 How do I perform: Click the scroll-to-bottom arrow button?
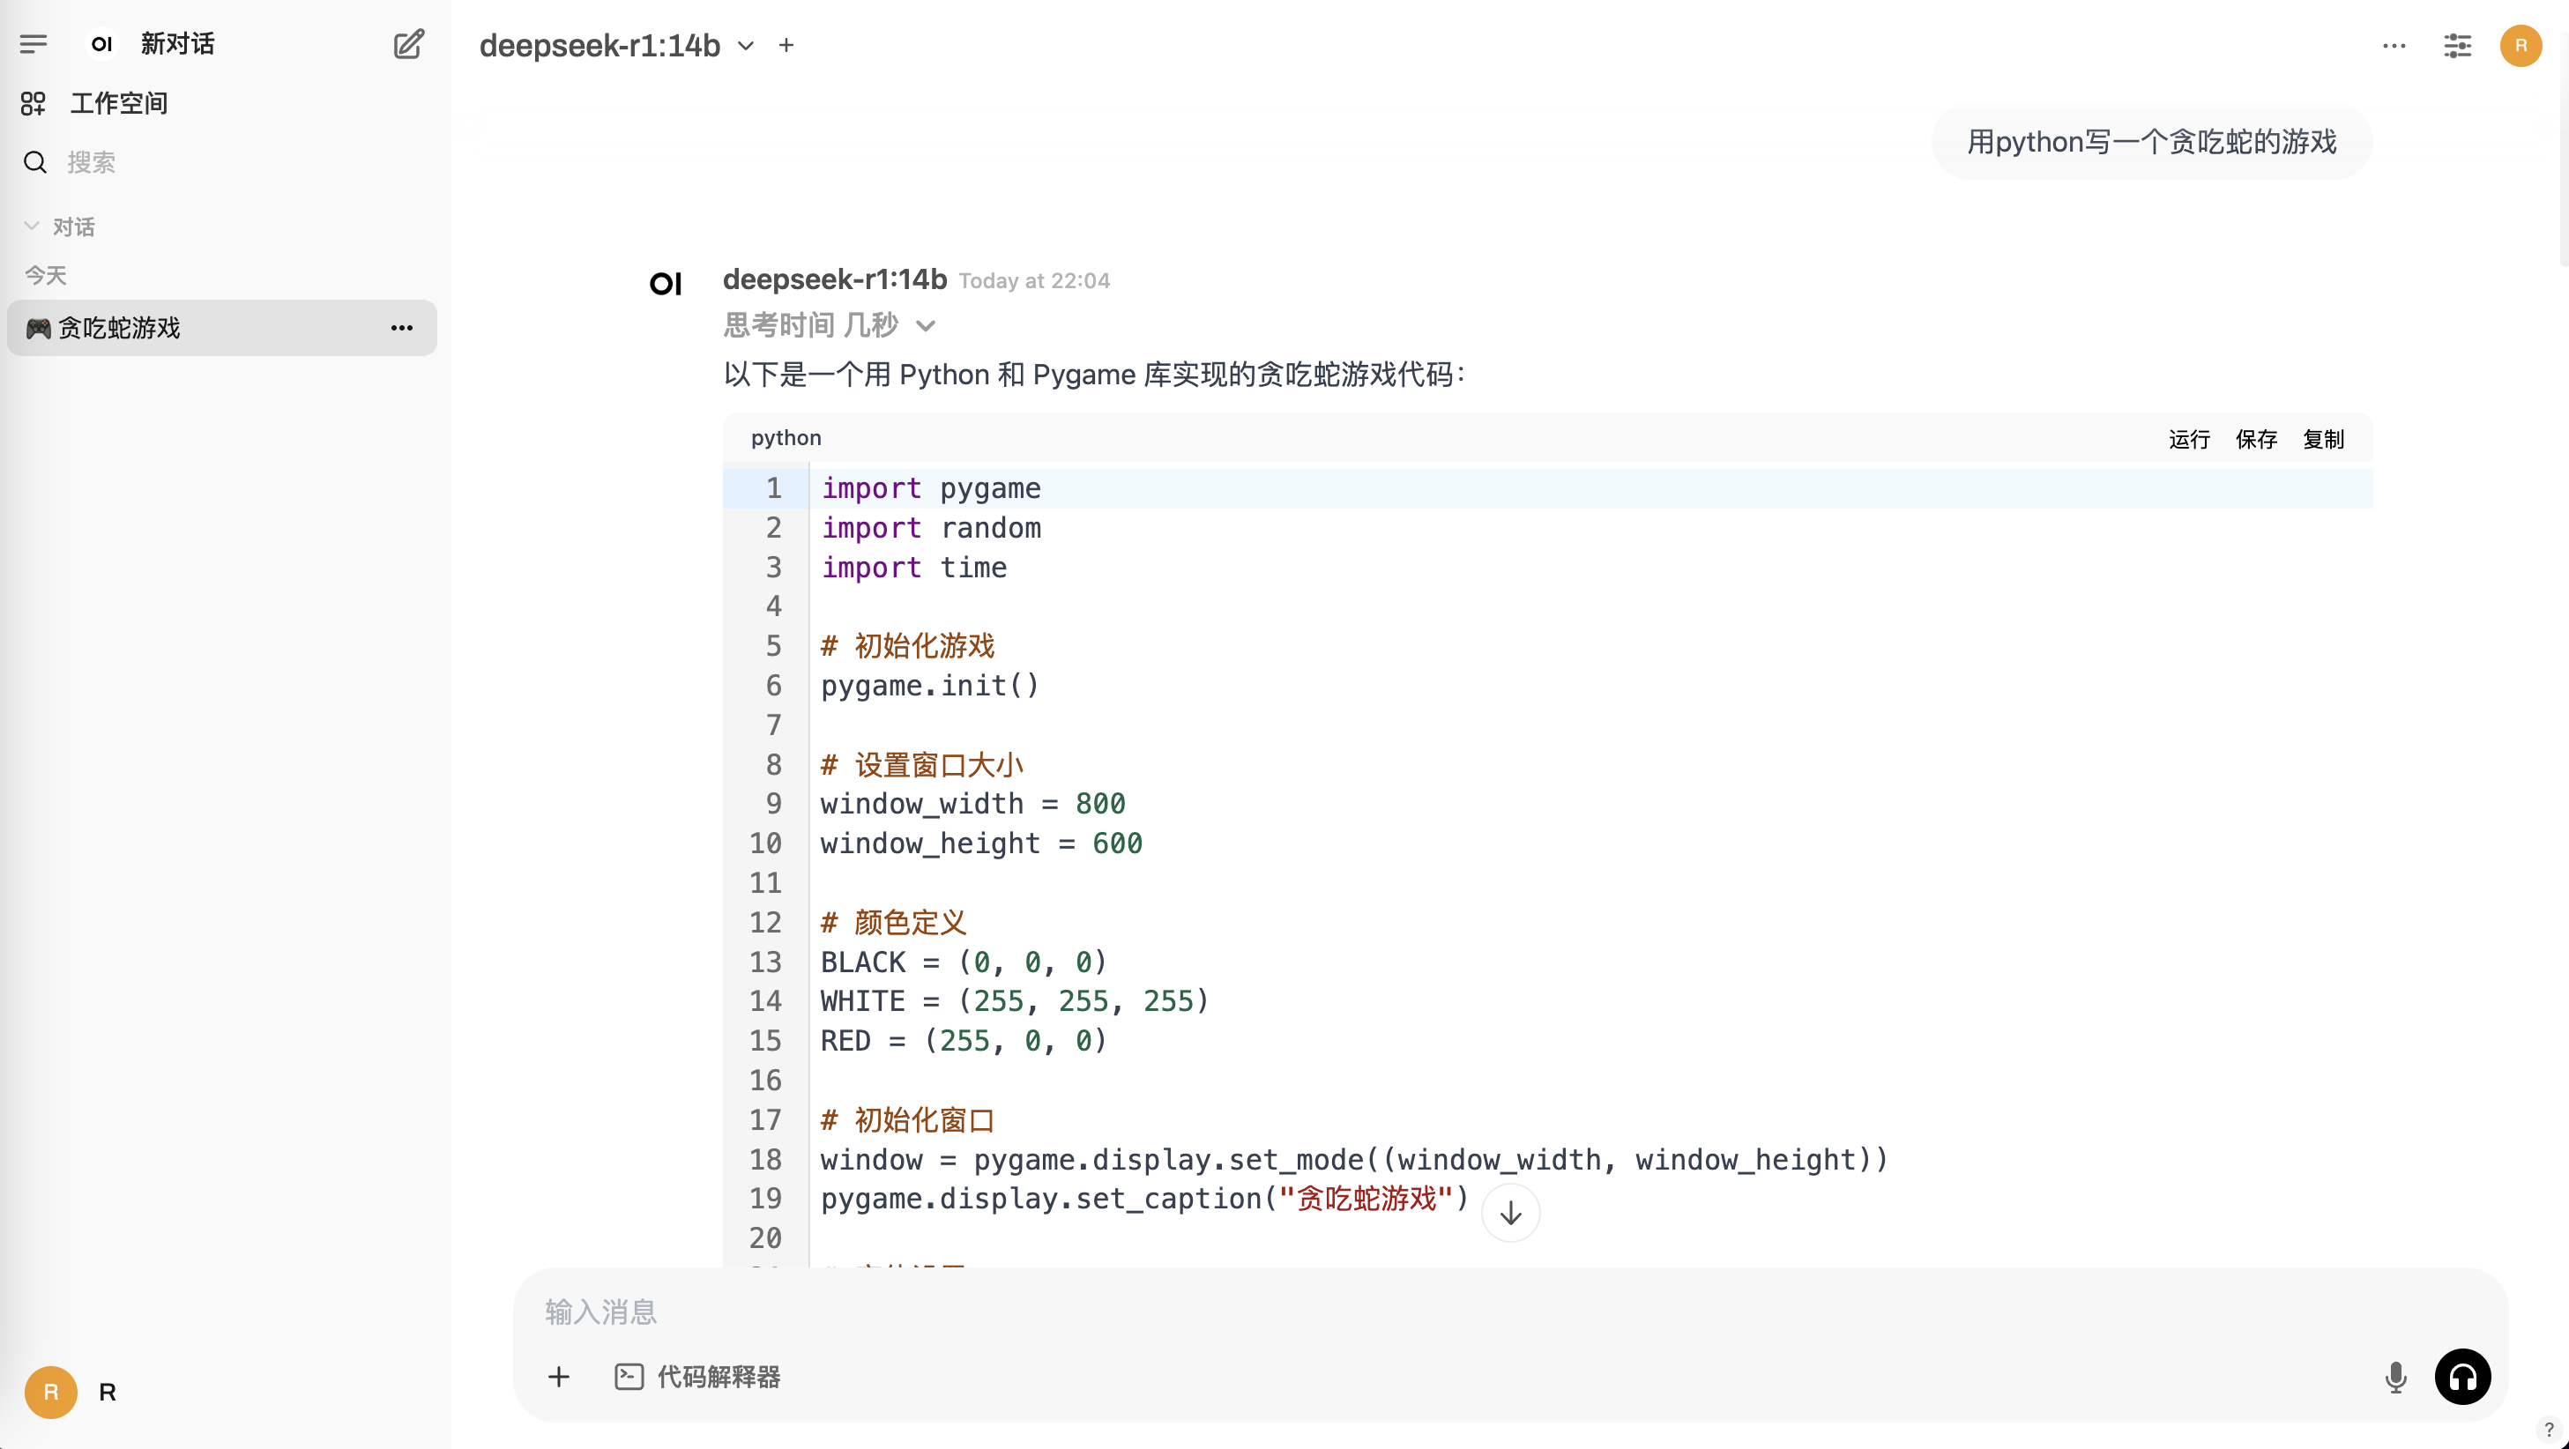[1510, 1213]
